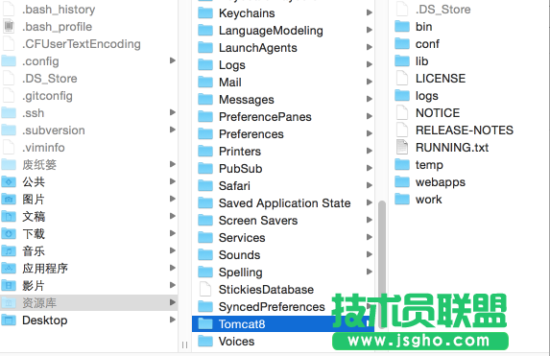Viewport: 550px width, 356px height.
Task: Click the 音乐 music folder icon
Action: [x=9, y=250]
